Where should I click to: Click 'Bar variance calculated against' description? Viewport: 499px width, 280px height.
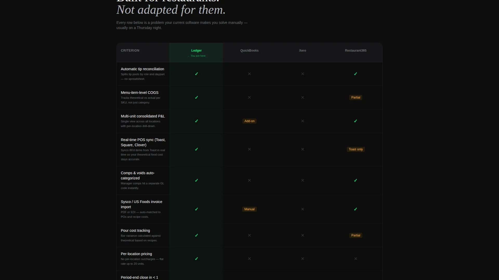pos(141,238)
